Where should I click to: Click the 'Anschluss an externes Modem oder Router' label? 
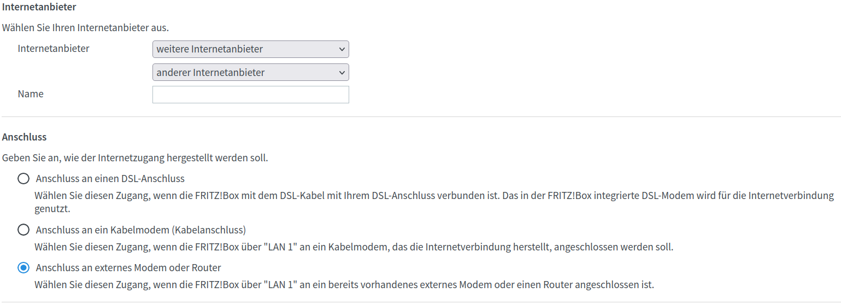(128, 268)
